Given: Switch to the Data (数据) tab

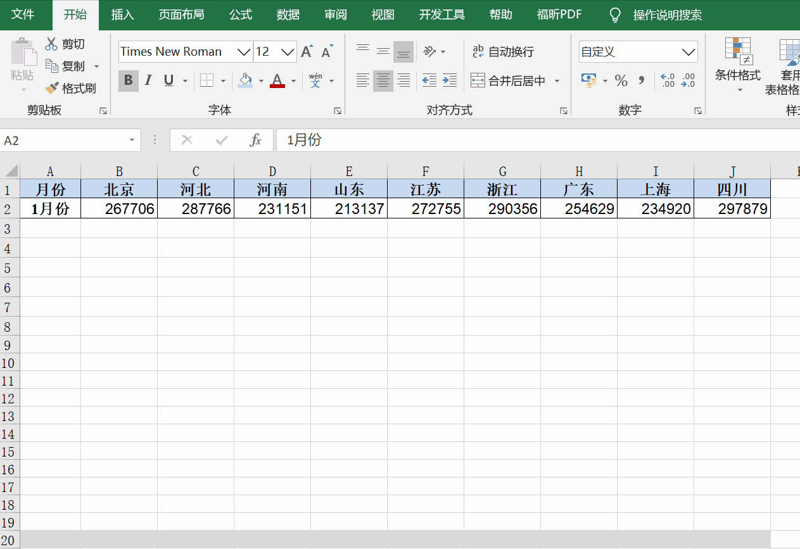Looking at the screenshot, I should pyautogui.click(x=288, y=15).
